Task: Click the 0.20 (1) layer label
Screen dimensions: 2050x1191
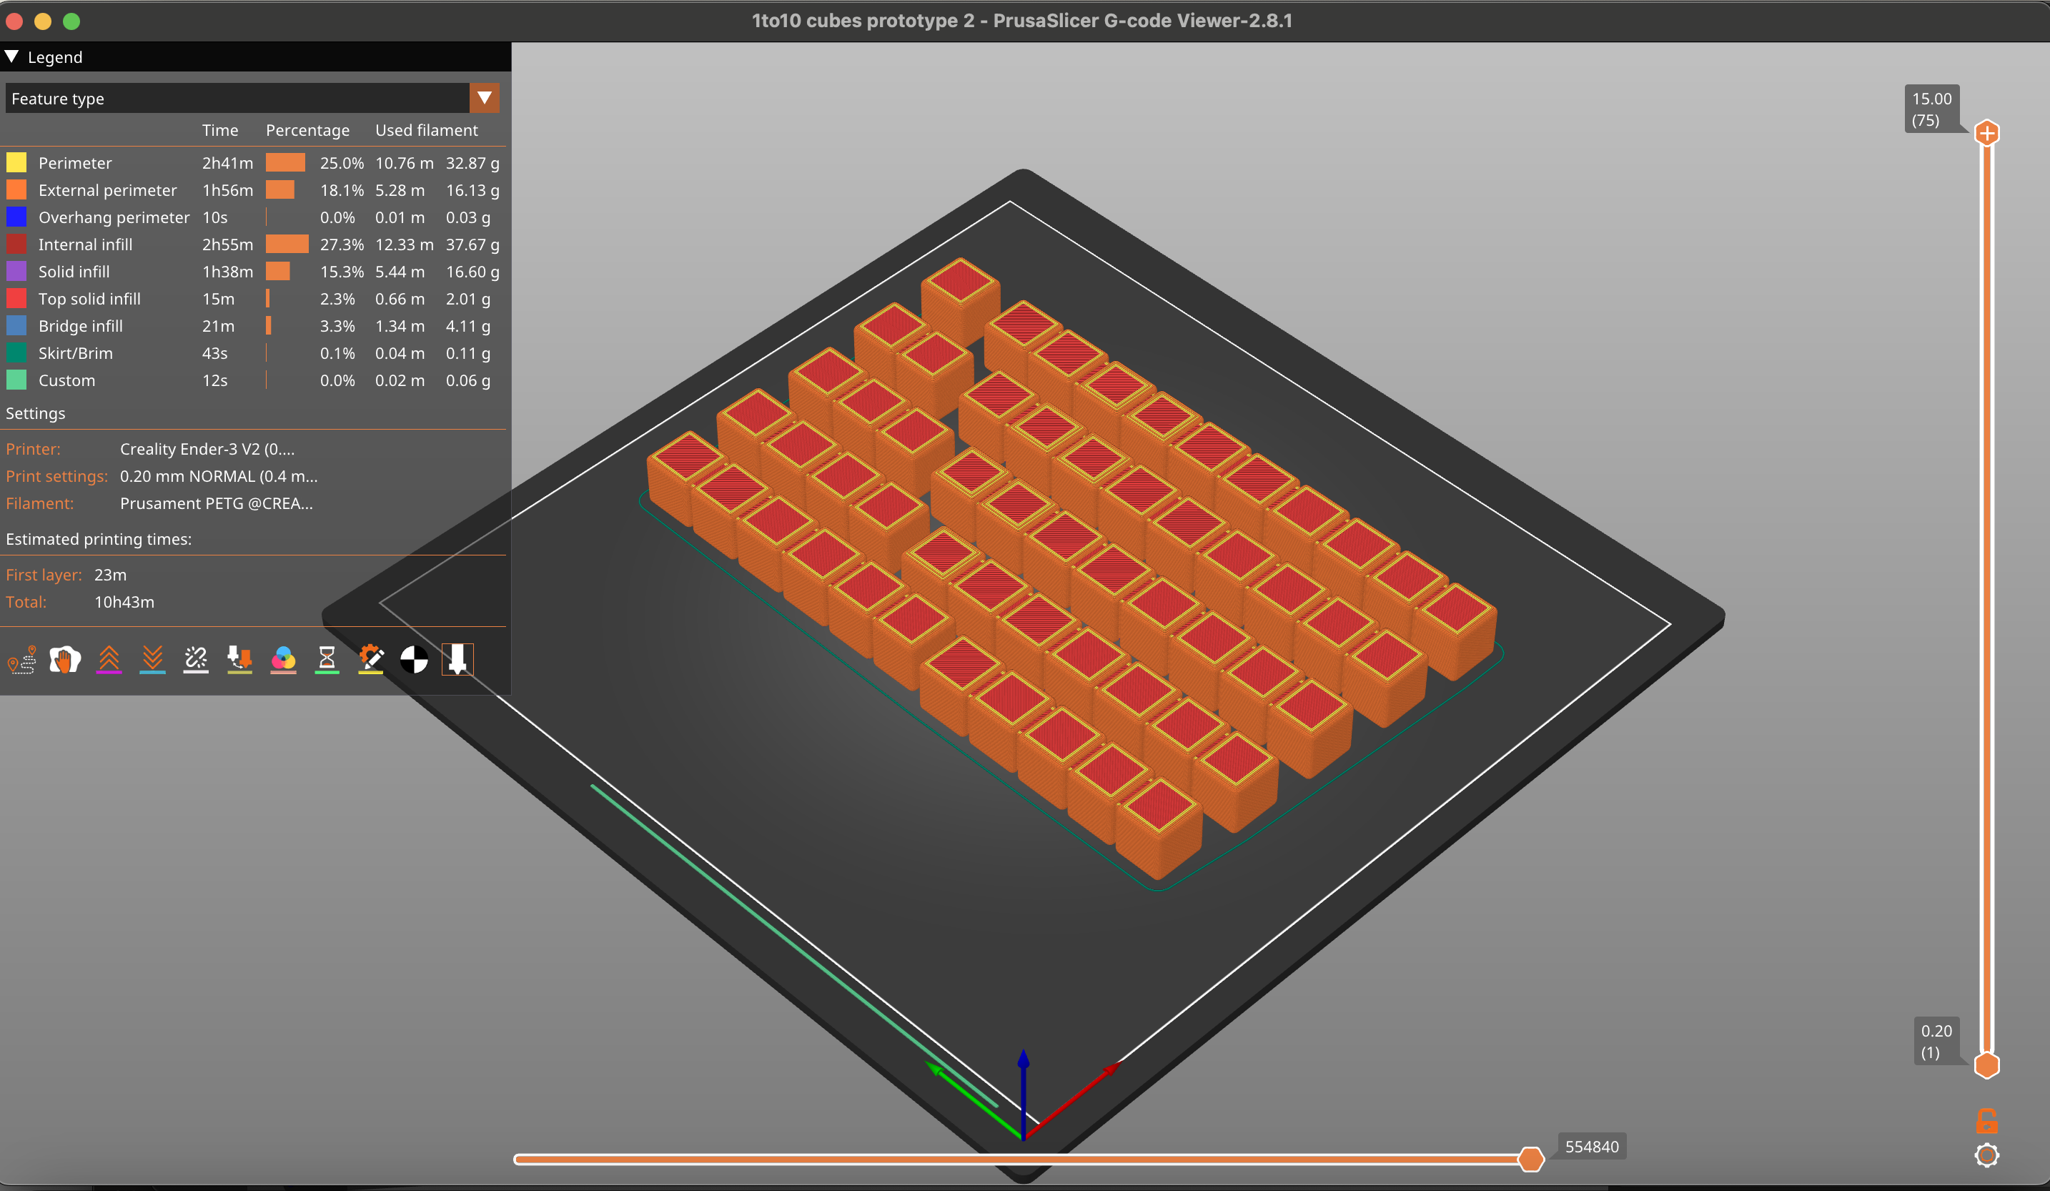Action: pyautogui.click(x=1936, y=1042)
